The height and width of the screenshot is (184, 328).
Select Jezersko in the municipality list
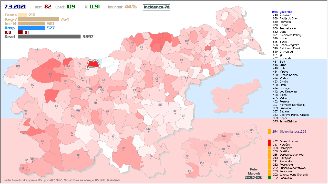[286, 12]
